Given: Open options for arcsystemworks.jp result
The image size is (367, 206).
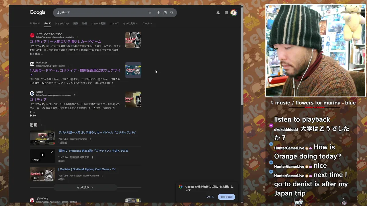Looking at the screenshot, I should pyautogui.click(x=77, y=37).
